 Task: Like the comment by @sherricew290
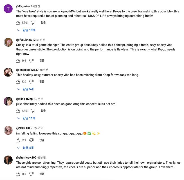point(18,174)
